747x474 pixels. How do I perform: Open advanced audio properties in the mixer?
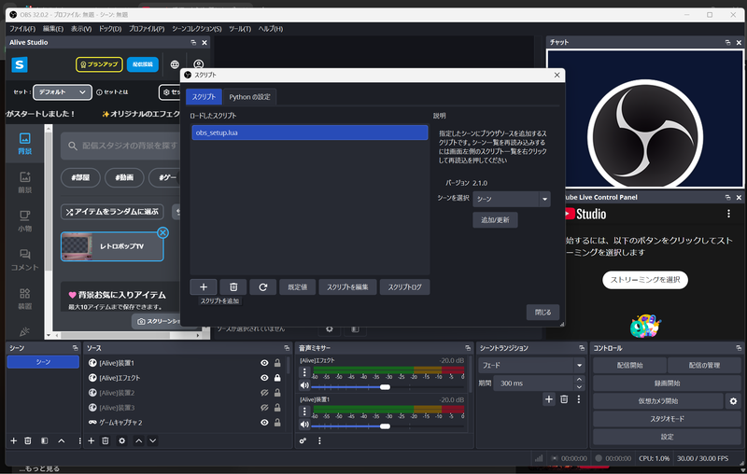303,440
